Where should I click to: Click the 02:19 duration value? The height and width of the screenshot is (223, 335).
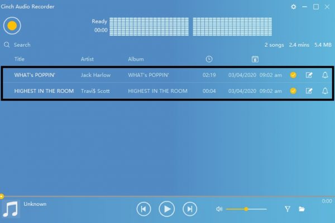coord(209,75)
